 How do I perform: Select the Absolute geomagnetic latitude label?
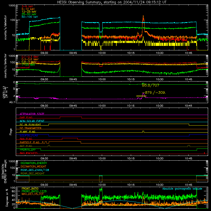pyautogui.click(x=182, y=189)
